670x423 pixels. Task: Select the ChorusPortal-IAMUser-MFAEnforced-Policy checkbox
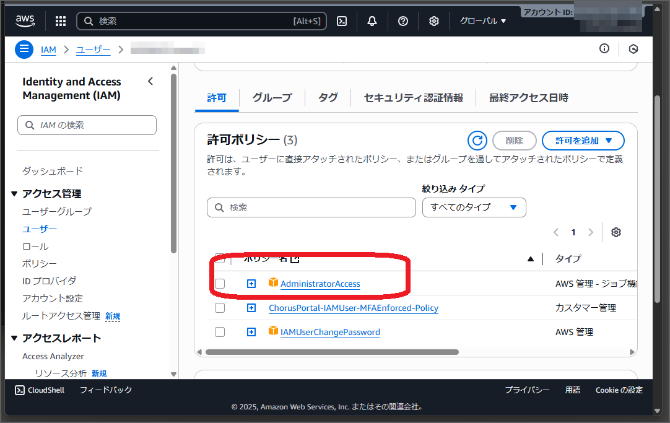[220, 308]
